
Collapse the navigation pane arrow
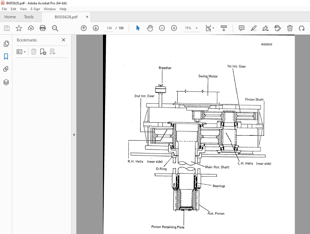click(x=74, y=135)
